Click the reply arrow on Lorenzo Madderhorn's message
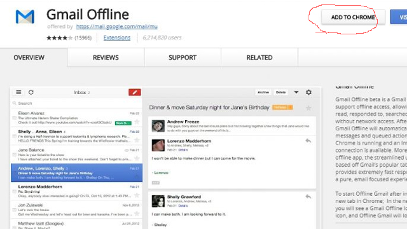Viewport: 407px width, 229px height. [x=308, y=141]
